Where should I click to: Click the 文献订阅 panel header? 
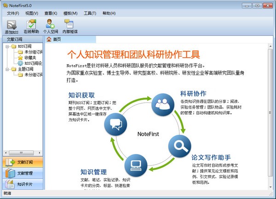click(23, 39)
